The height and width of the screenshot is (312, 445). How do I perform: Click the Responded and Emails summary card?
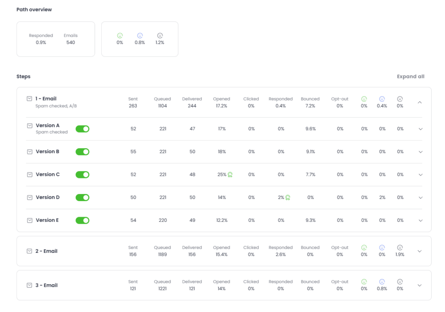click(x=56, y=39)
